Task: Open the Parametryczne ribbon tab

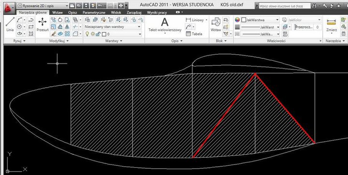Action: 94,13
